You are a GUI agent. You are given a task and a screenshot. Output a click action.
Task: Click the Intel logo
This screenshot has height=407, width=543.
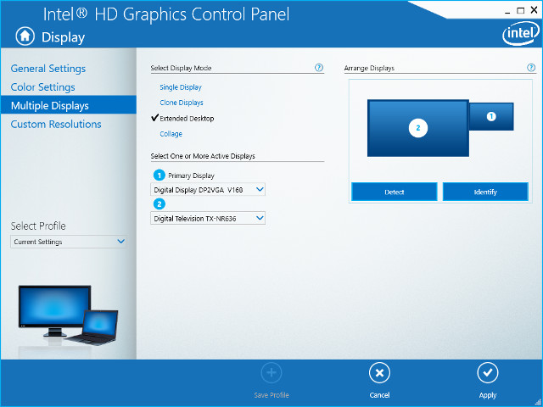(x=520, y=34)
